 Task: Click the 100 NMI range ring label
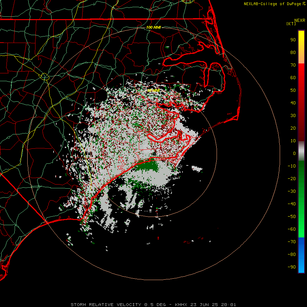pyautogui.click(x=153, y=27)
